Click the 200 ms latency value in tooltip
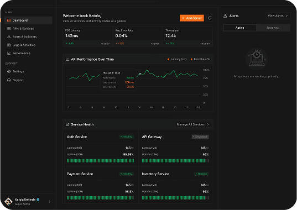 [x=129, y=82]
